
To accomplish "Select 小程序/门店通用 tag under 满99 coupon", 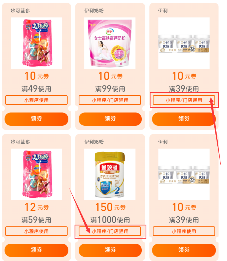I will [x=110, y=100].
